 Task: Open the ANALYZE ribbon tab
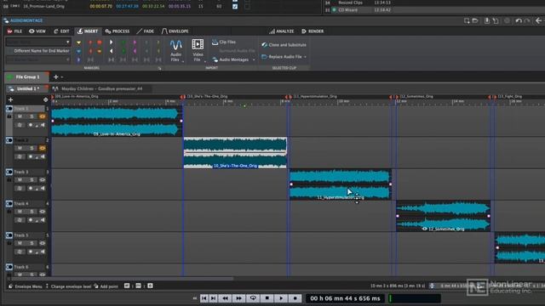(x=282, y=31)
